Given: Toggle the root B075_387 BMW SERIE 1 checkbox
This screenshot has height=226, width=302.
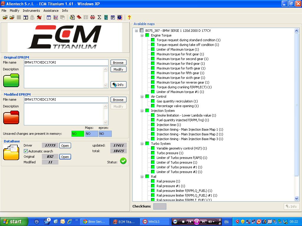Looking at the screenshot, I should 142,31.
